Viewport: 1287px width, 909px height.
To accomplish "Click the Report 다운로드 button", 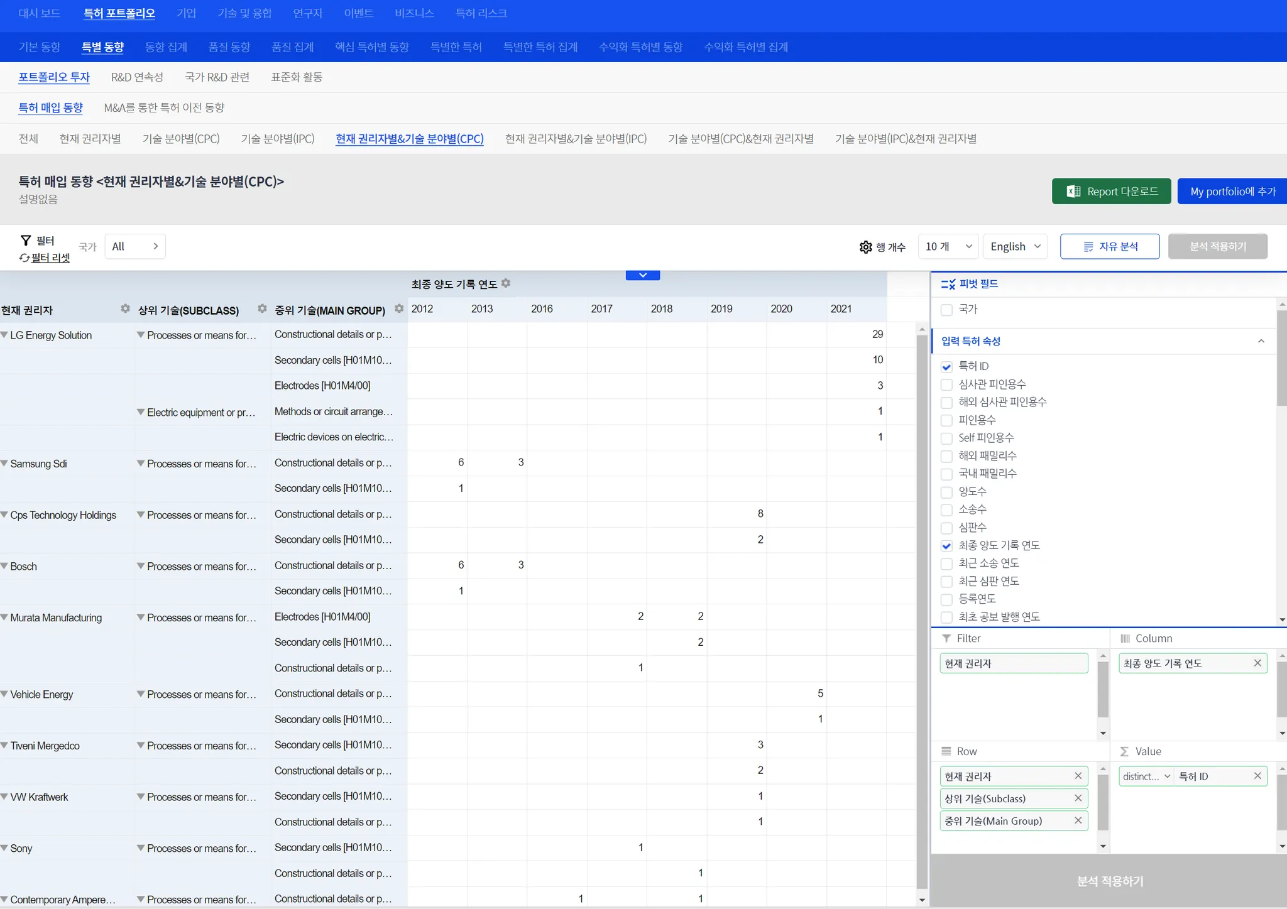I will pos(1110,192).
